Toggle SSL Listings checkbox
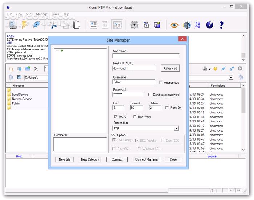Image resolution: width=254 pixels, height=200 pixels. click(x=114, y=140)
